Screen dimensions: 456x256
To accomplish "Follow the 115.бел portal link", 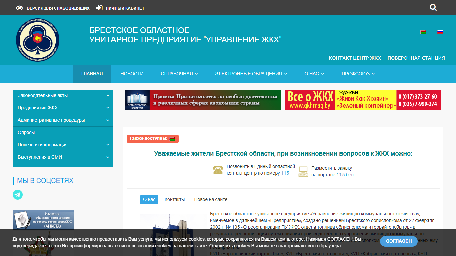I will pos(345,175).
